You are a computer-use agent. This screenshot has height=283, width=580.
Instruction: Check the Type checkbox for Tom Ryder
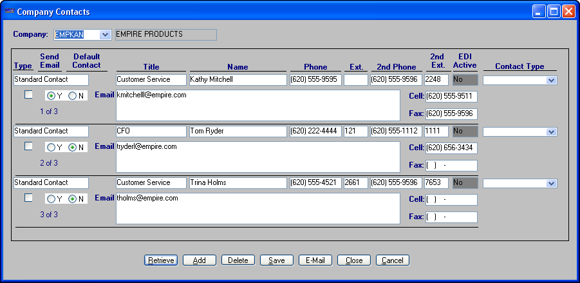coord(28,146)
